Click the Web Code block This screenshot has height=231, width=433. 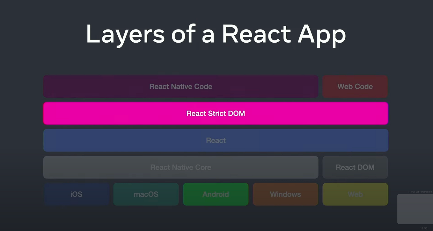(355, 86)
